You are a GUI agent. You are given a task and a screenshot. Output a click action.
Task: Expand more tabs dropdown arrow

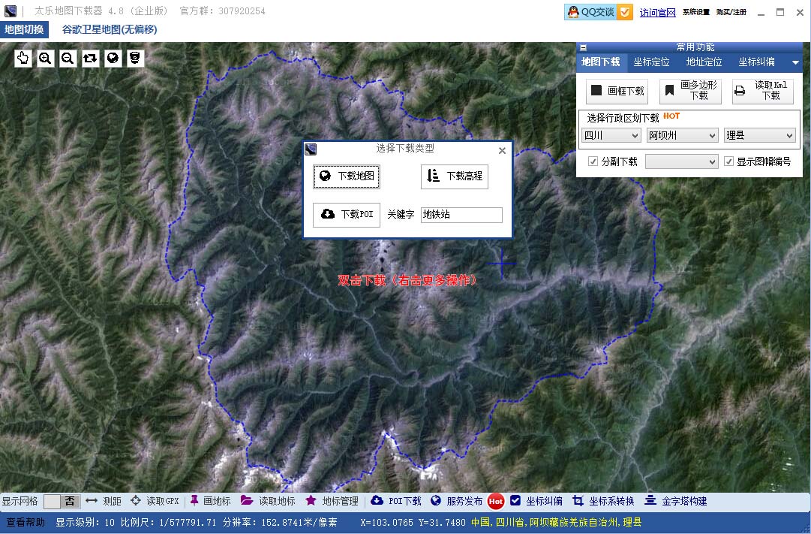(795, 62)
